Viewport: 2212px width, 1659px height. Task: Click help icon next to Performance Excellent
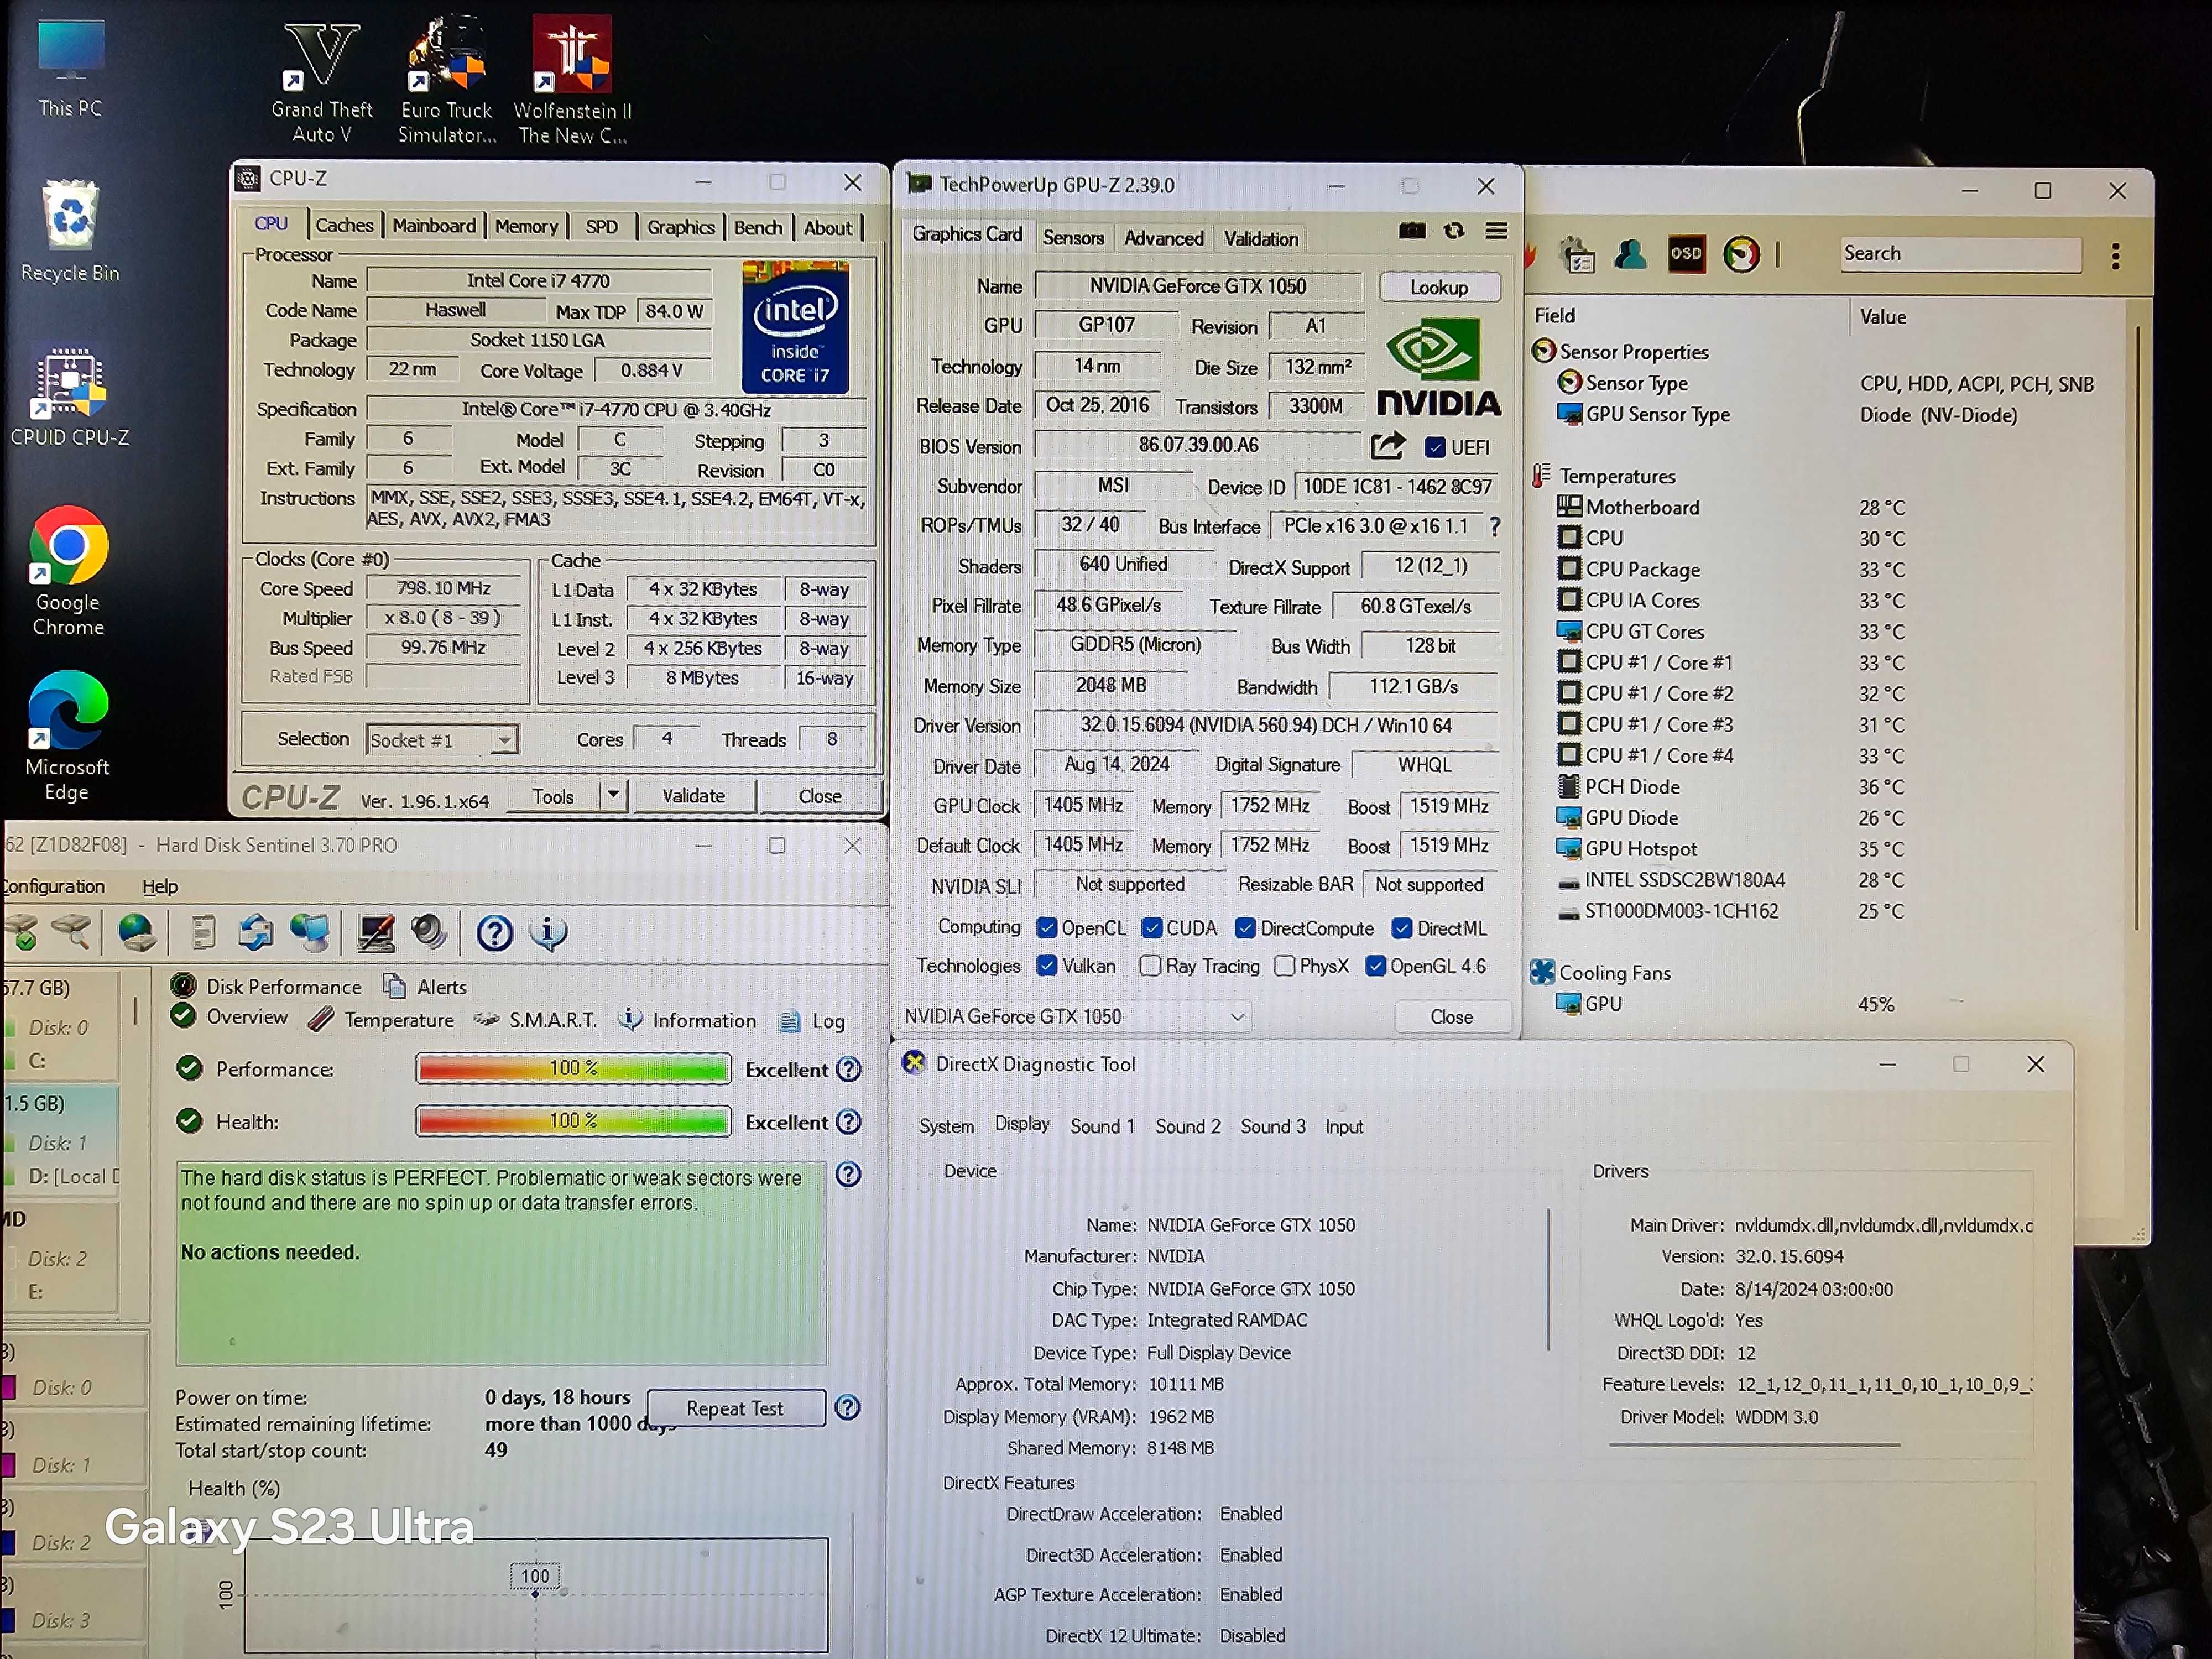point(849,1069)
